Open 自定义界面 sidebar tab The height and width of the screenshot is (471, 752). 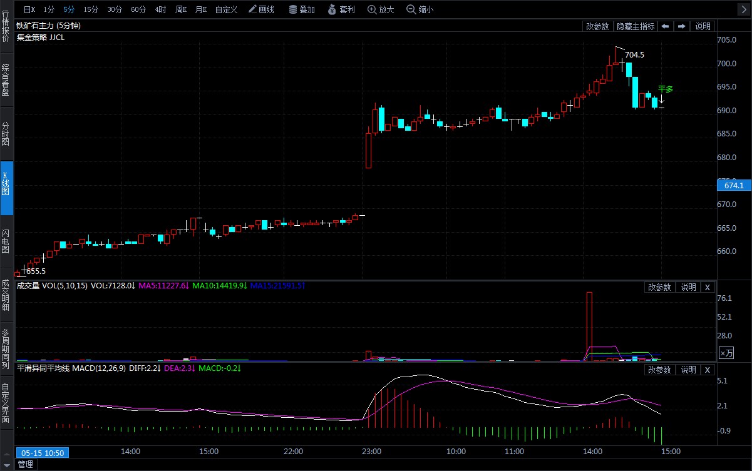[6, 403]
